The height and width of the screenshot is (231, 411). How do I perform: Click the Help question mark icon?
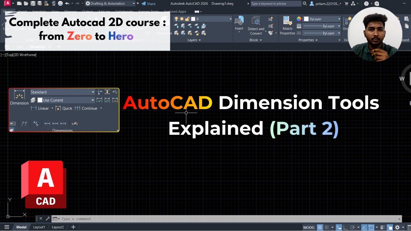coord(366,4)
